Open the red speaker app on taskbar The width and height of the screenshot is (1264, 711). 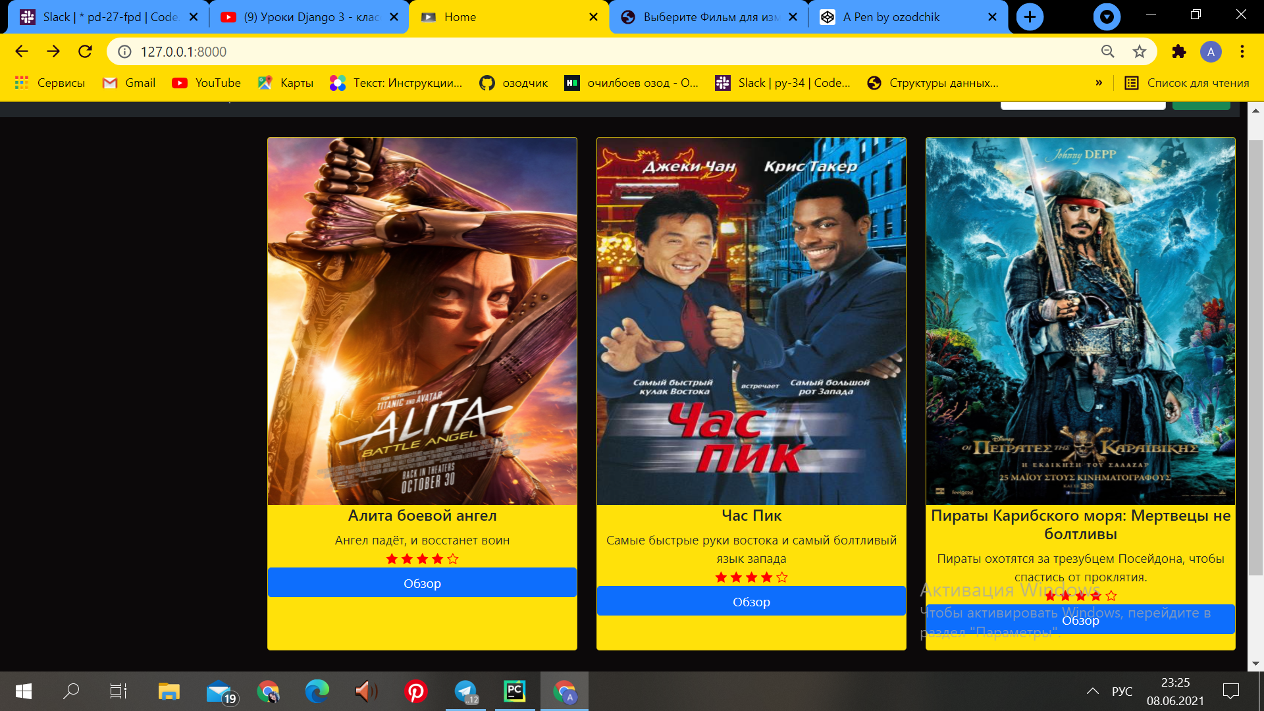click(366, 691)
